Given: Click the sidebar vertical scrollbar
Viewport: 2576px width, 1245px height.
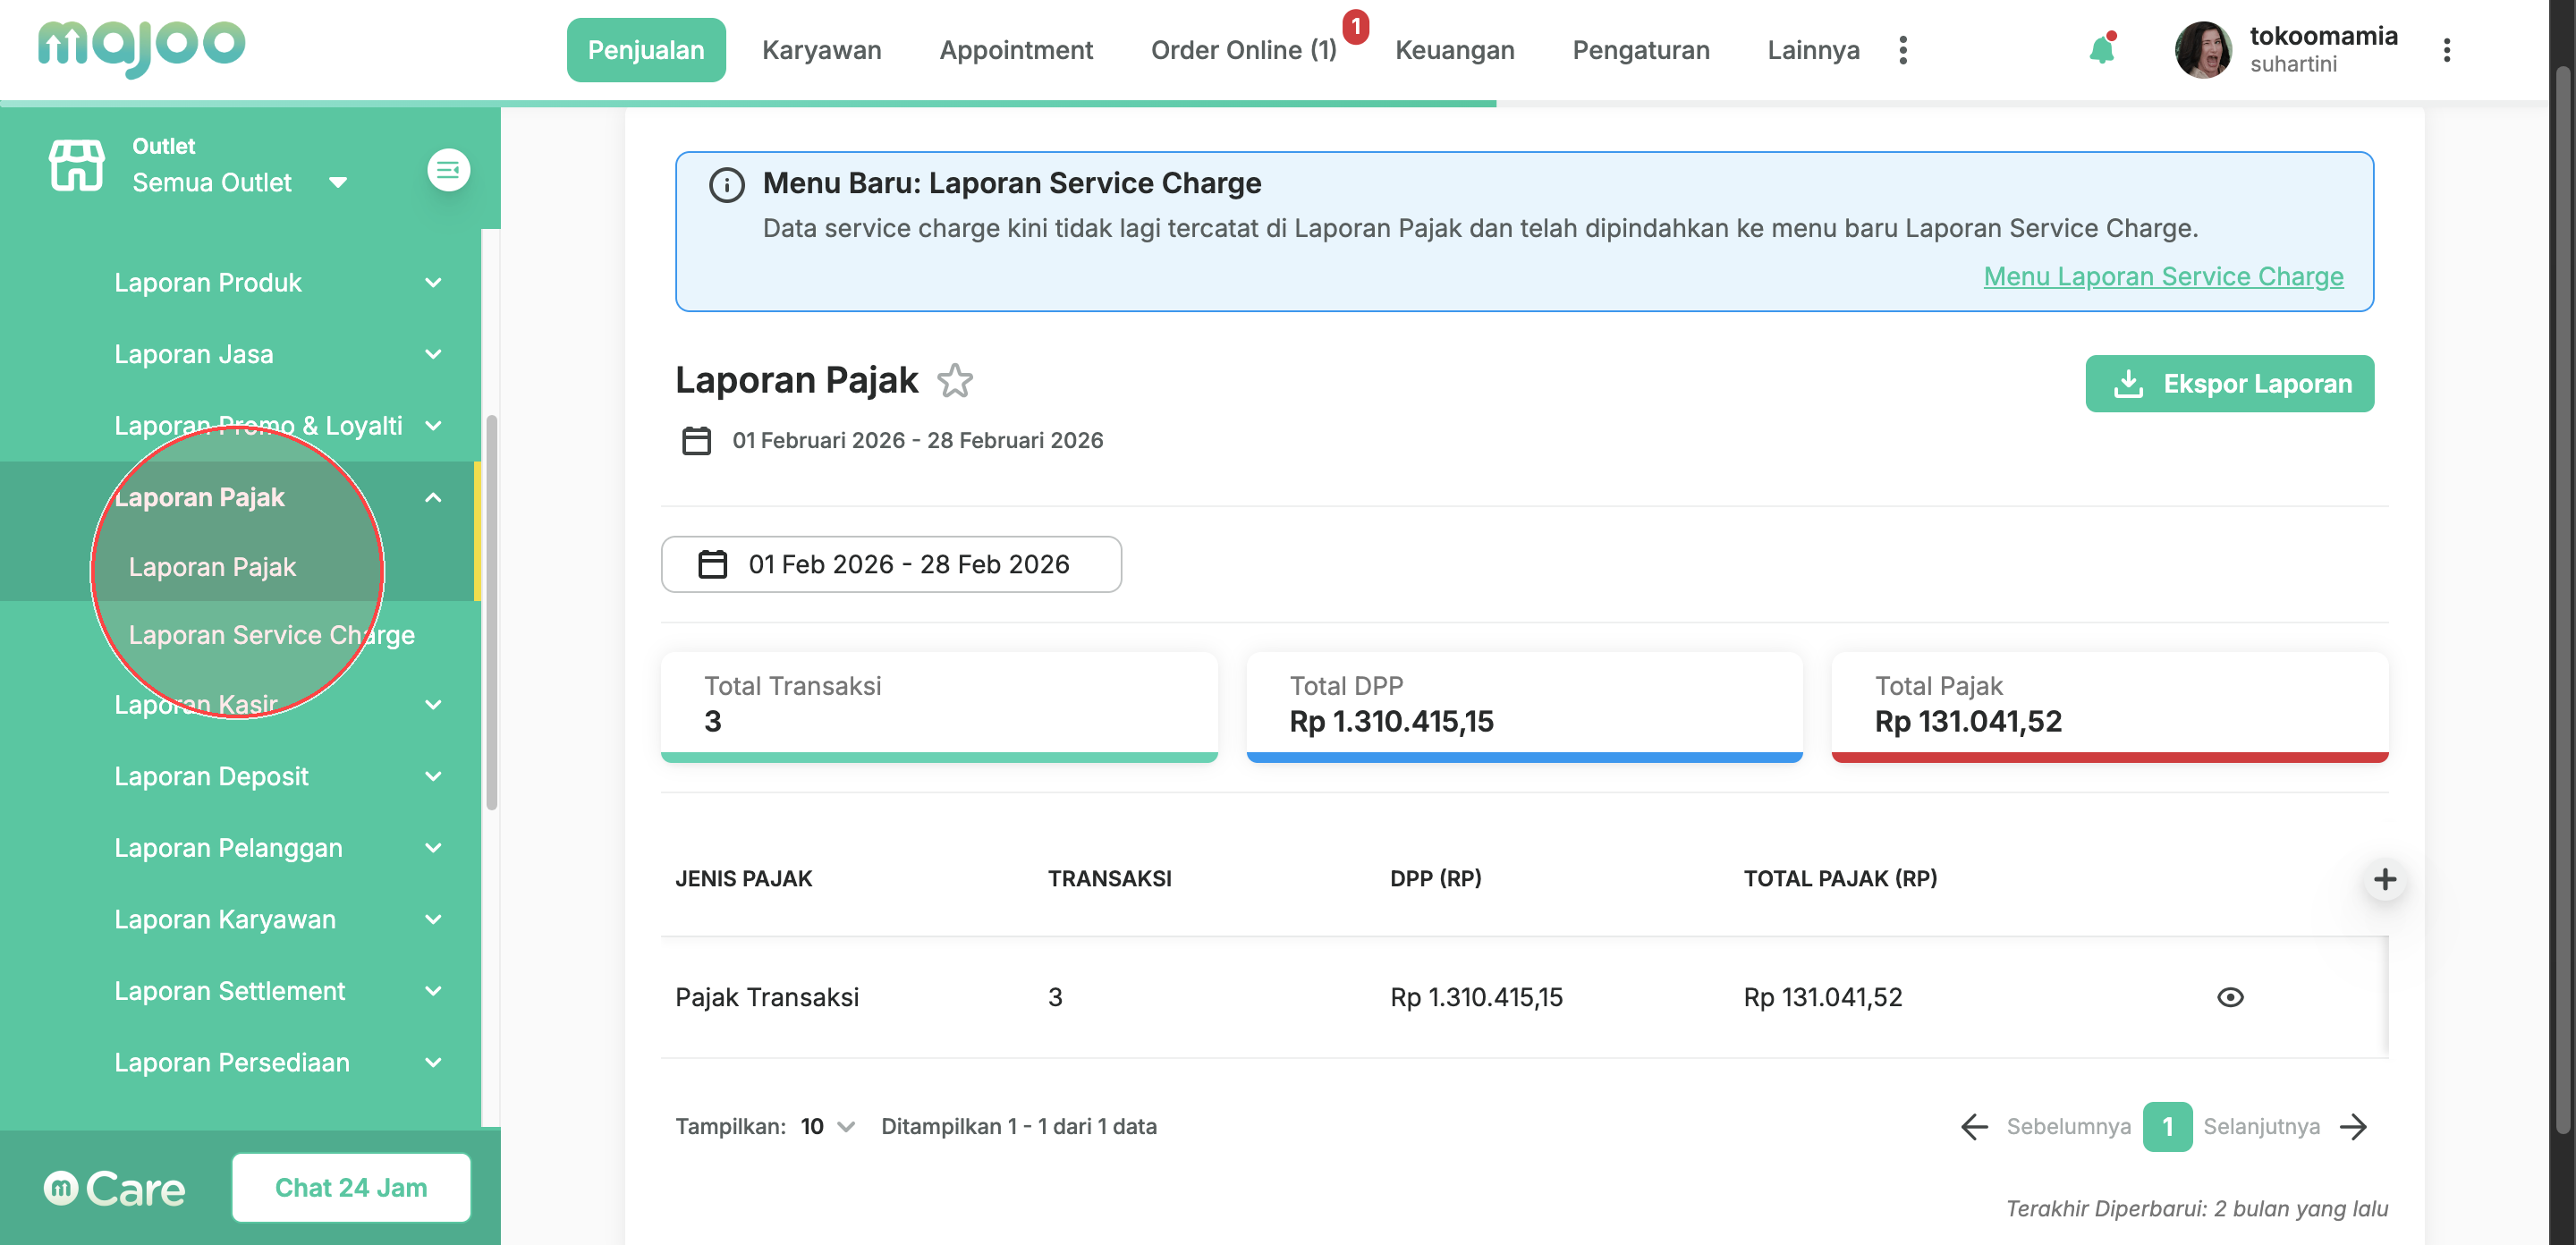Looking at the screenshot, I should [491, 610].
